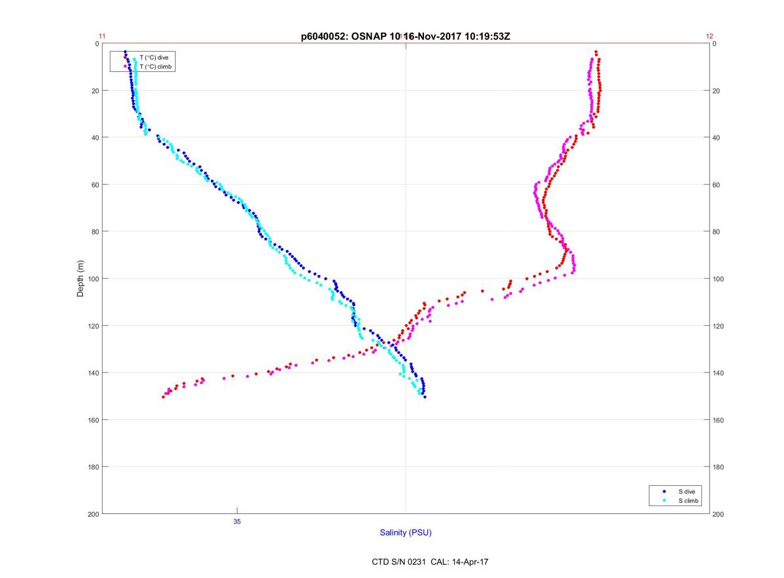Select the 'Salinity (PSU)' axis label
This screenshot has height=578, width=784.
coord(406,532)
